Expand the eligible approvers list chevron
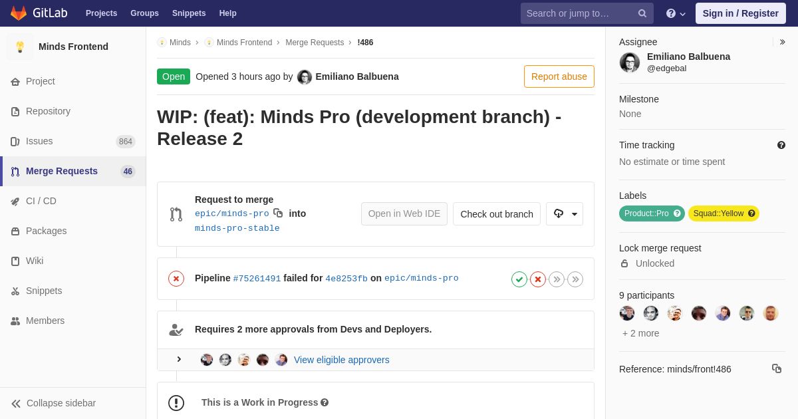The height and width of the screenshot is (419, 798). coord(179,359)
